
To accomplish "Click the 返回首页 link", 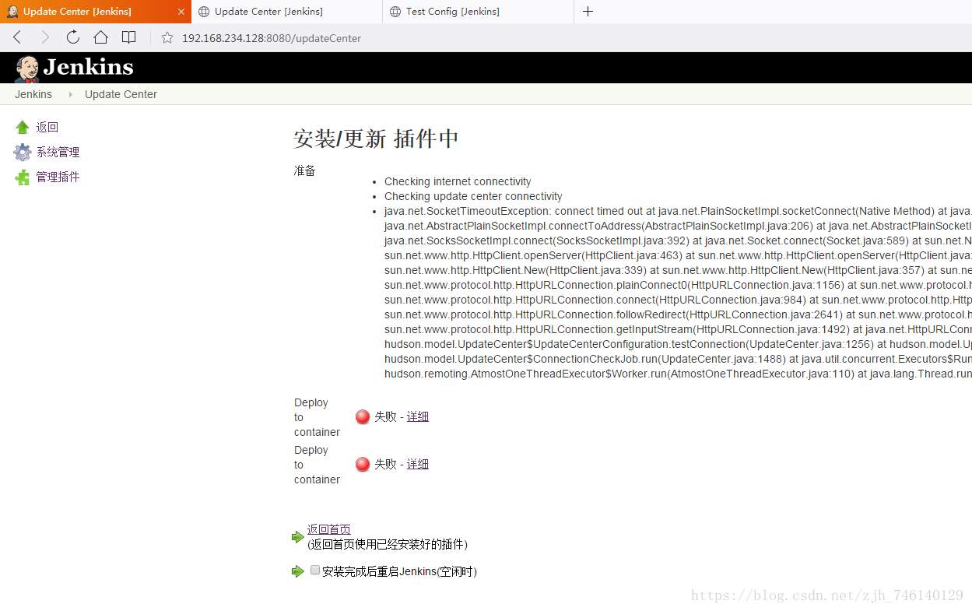I will [328, 529].
